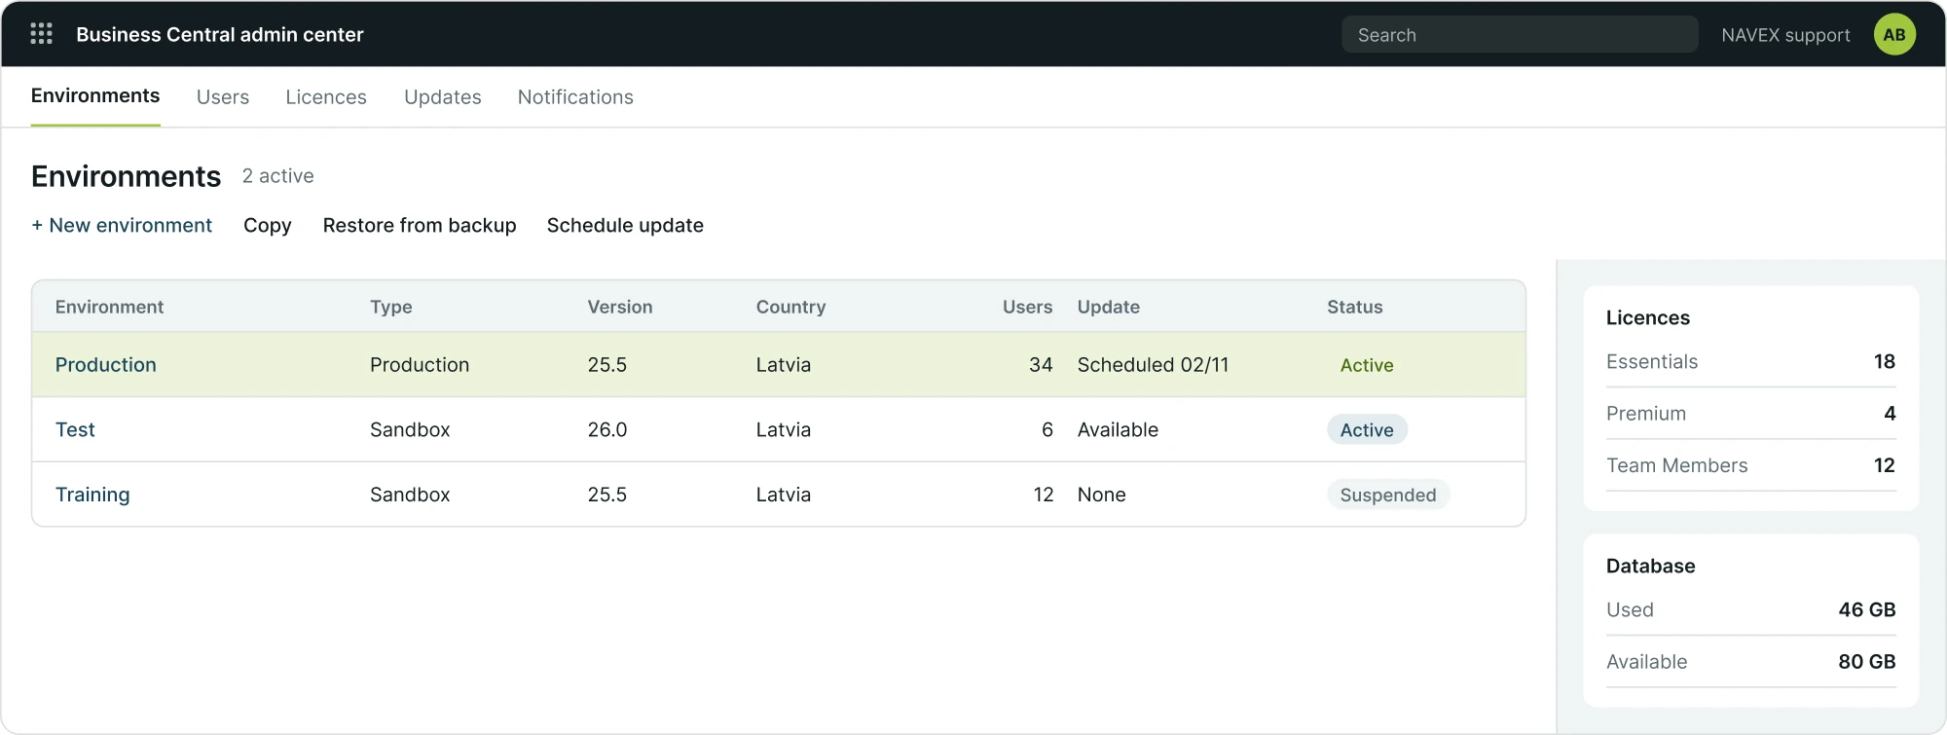Click the None update cell for Training

(x=1101, y=495)
